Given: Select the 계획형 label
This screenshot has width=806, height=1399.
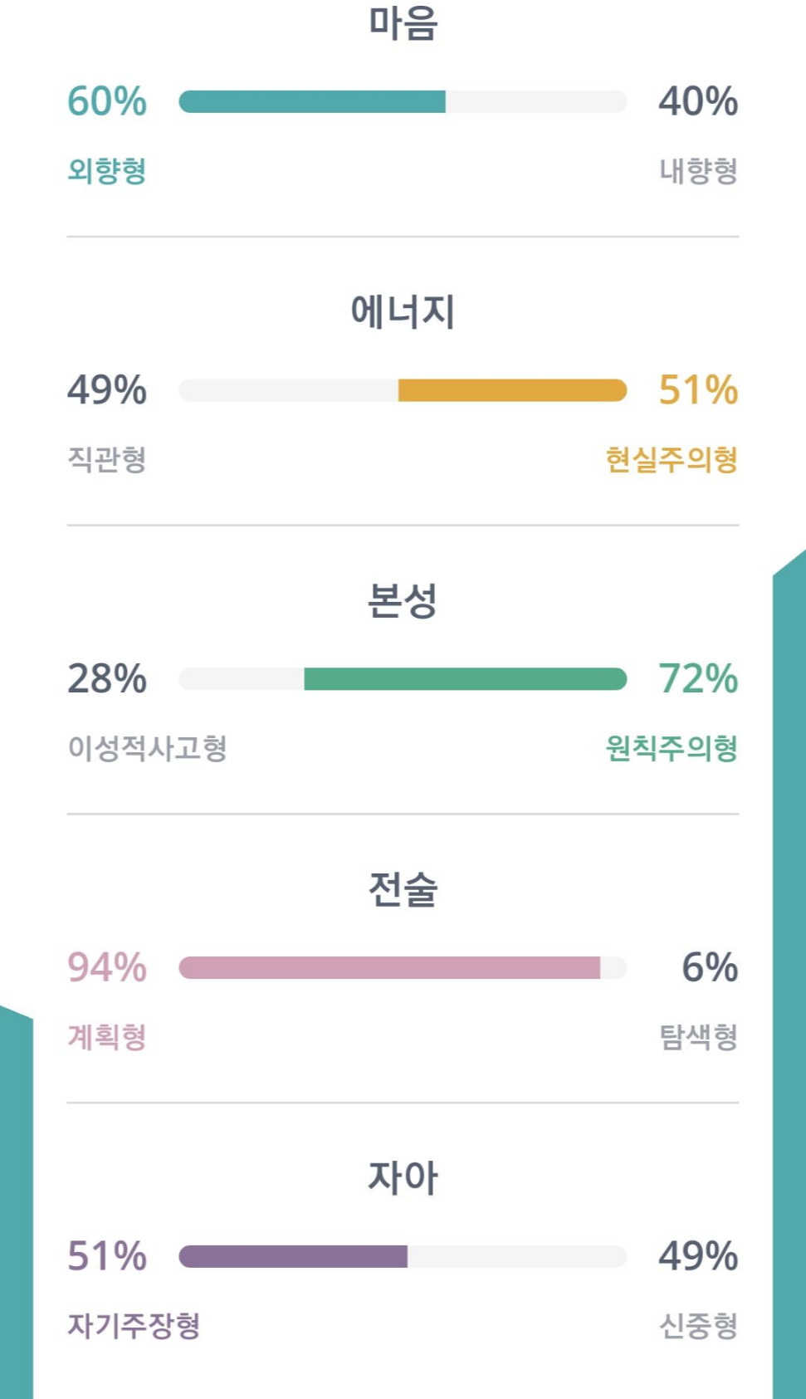Looking at the screenshot, I should tap(107, 1037).
